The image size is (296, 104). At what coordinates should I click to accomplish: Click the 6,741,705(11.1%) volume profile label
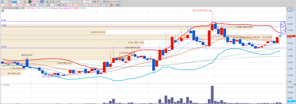[x=136, y=43]
